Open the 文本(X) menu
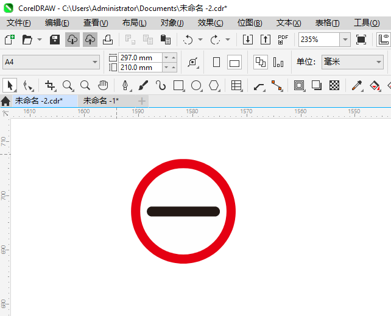 tap(289, 23)
